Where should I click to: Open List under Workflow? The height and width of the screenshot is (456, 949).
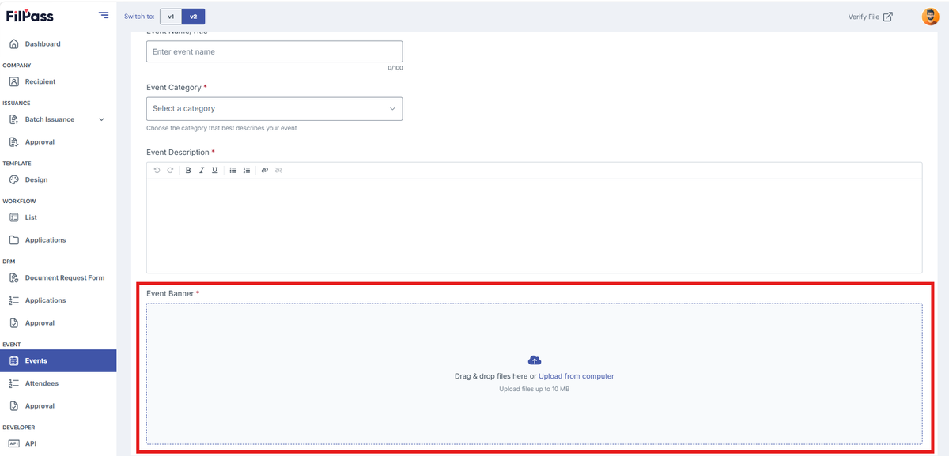[31, 217]
